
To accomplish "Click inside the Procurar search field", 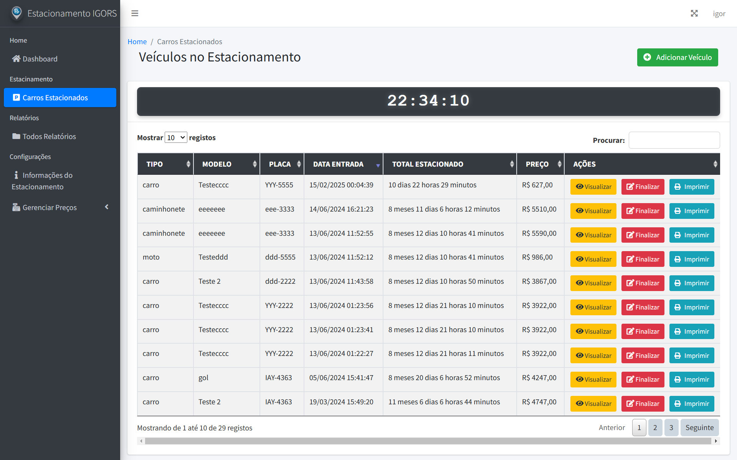I will 674,140.
